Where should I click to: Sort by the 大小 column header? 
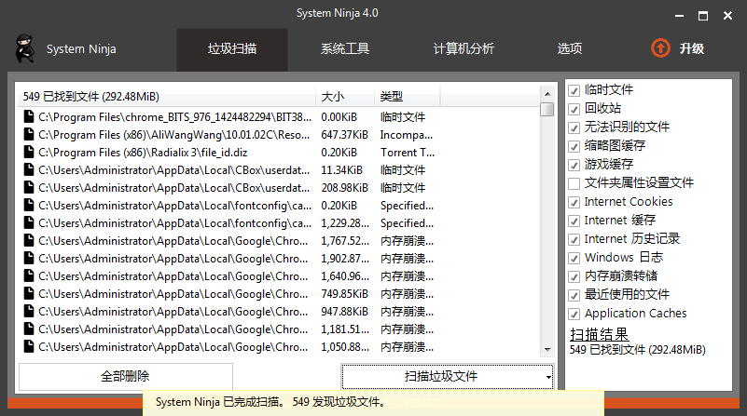coord(345,97)
